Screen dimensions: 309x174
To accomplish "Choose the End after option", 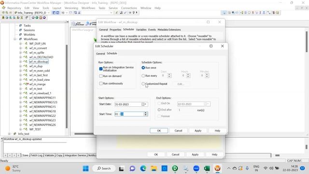I will [159, 110].
